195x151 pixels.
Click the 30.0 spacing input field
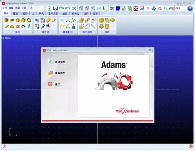[x=180, y=8]
